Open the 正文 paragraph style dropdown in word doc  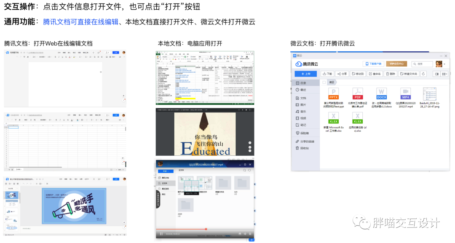(35, 57)
